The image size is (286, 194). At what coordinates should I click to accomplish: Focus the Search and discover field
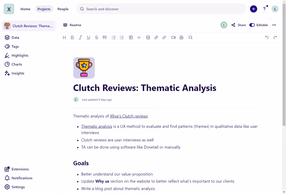(161, 9)
